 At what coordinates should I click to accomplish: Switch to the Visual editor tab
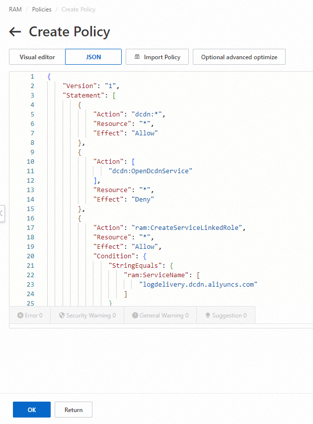coord(37,56)
